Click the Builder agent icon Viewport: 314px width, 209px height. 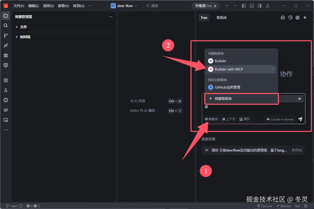click(210, 61)
